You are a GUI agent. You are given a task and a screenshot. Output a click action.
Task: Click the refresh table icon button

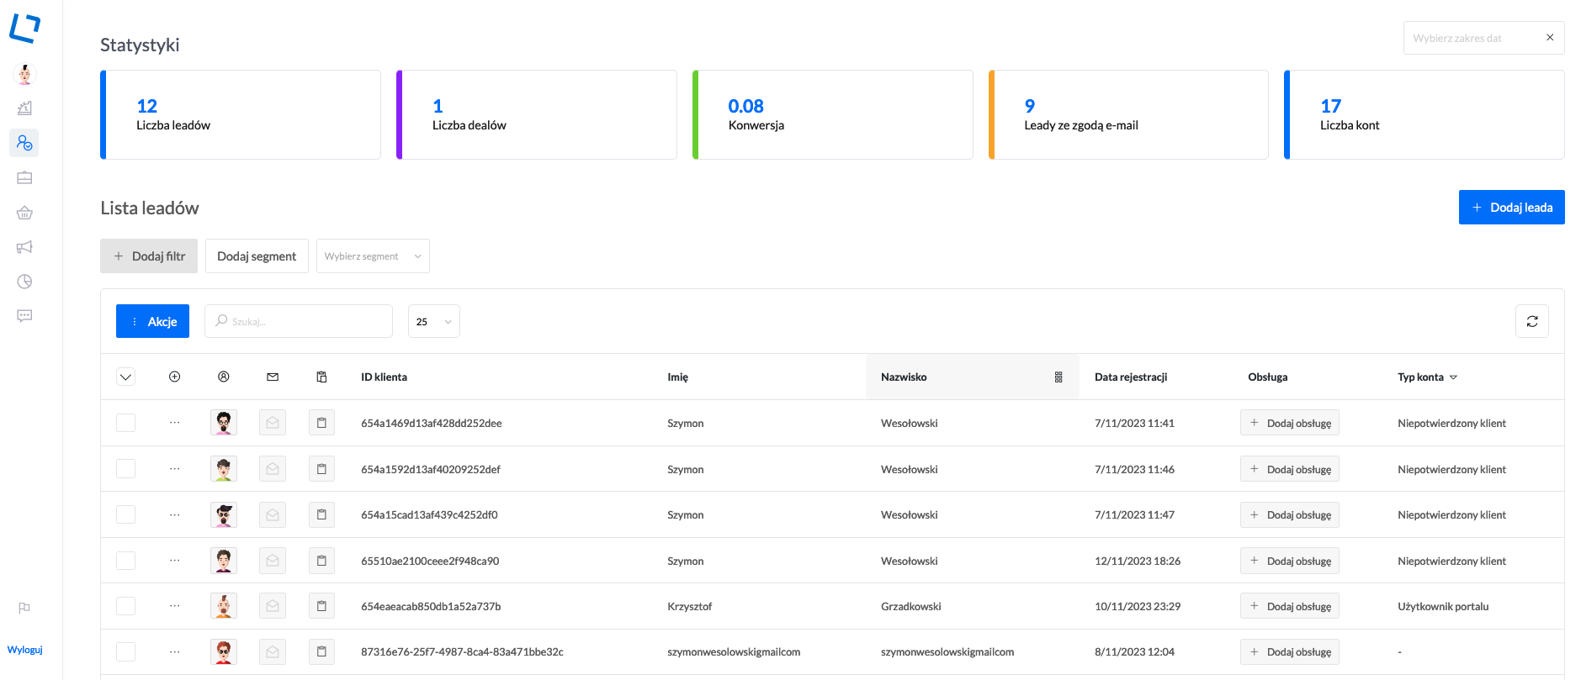pos(1531,321)
